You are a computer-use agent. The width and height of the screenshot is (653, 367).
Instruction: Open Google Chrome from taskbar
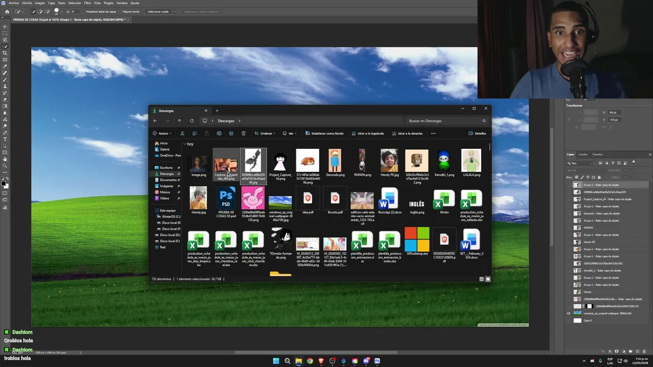310,361
